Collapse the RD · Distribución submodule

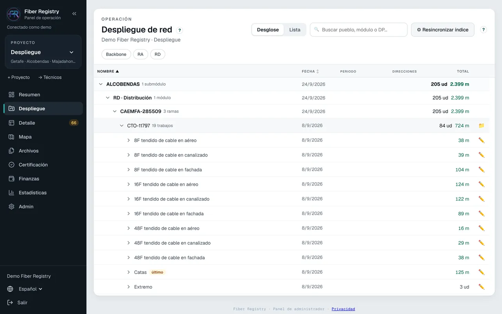[x=108, y=98]
